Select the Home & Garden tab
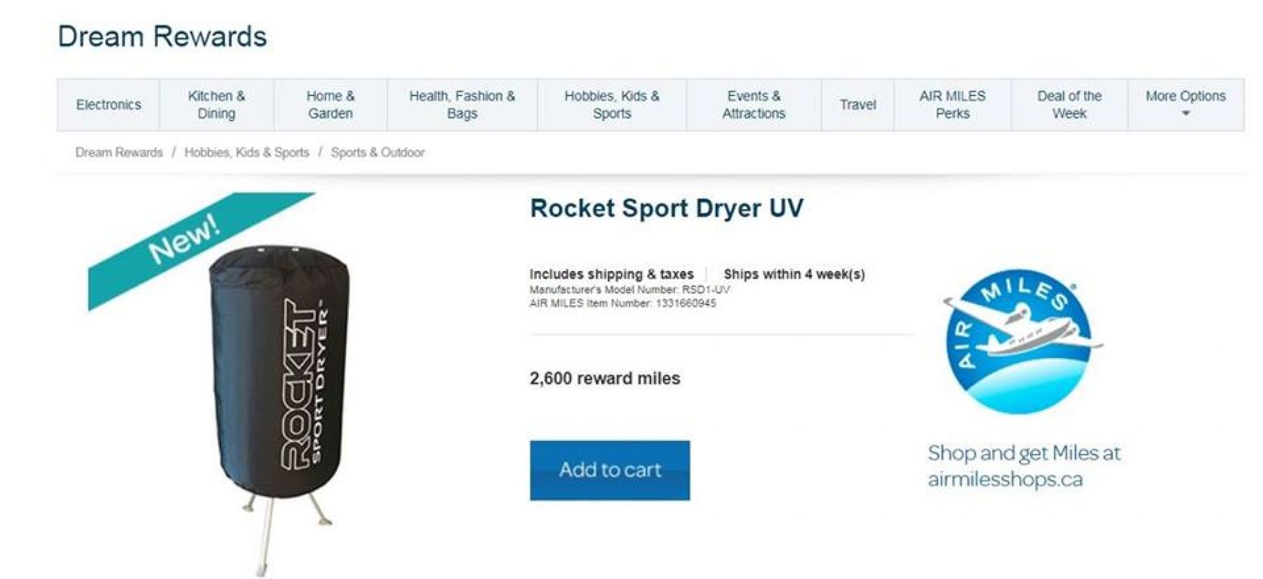 coord(330,105)
